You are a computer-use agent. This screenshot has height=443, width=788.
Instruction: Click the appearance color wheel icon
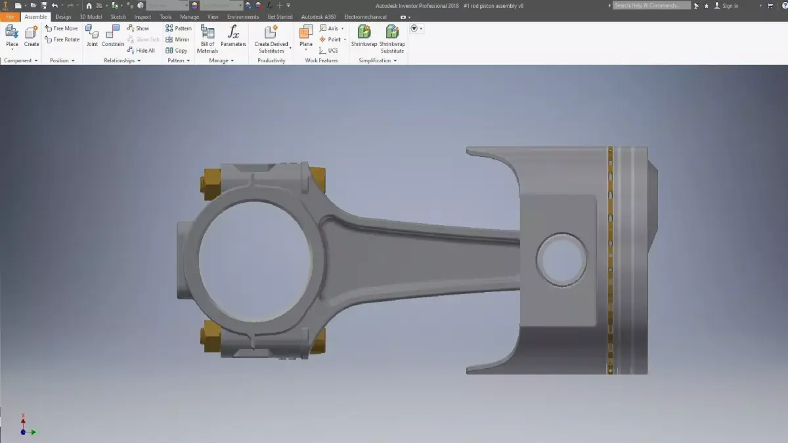point(194,5)
